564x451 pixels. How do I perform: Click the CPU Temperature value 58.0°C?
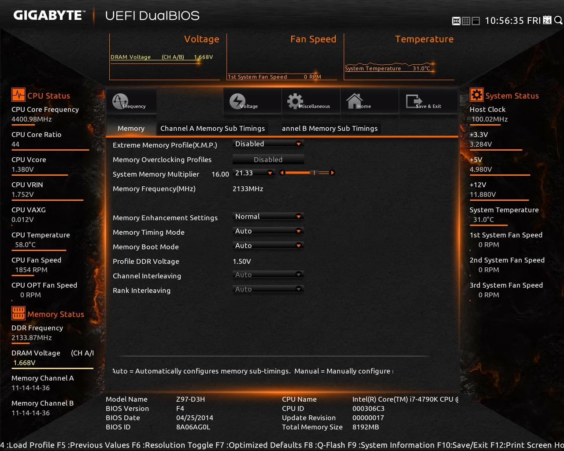[x=26, y=244]
